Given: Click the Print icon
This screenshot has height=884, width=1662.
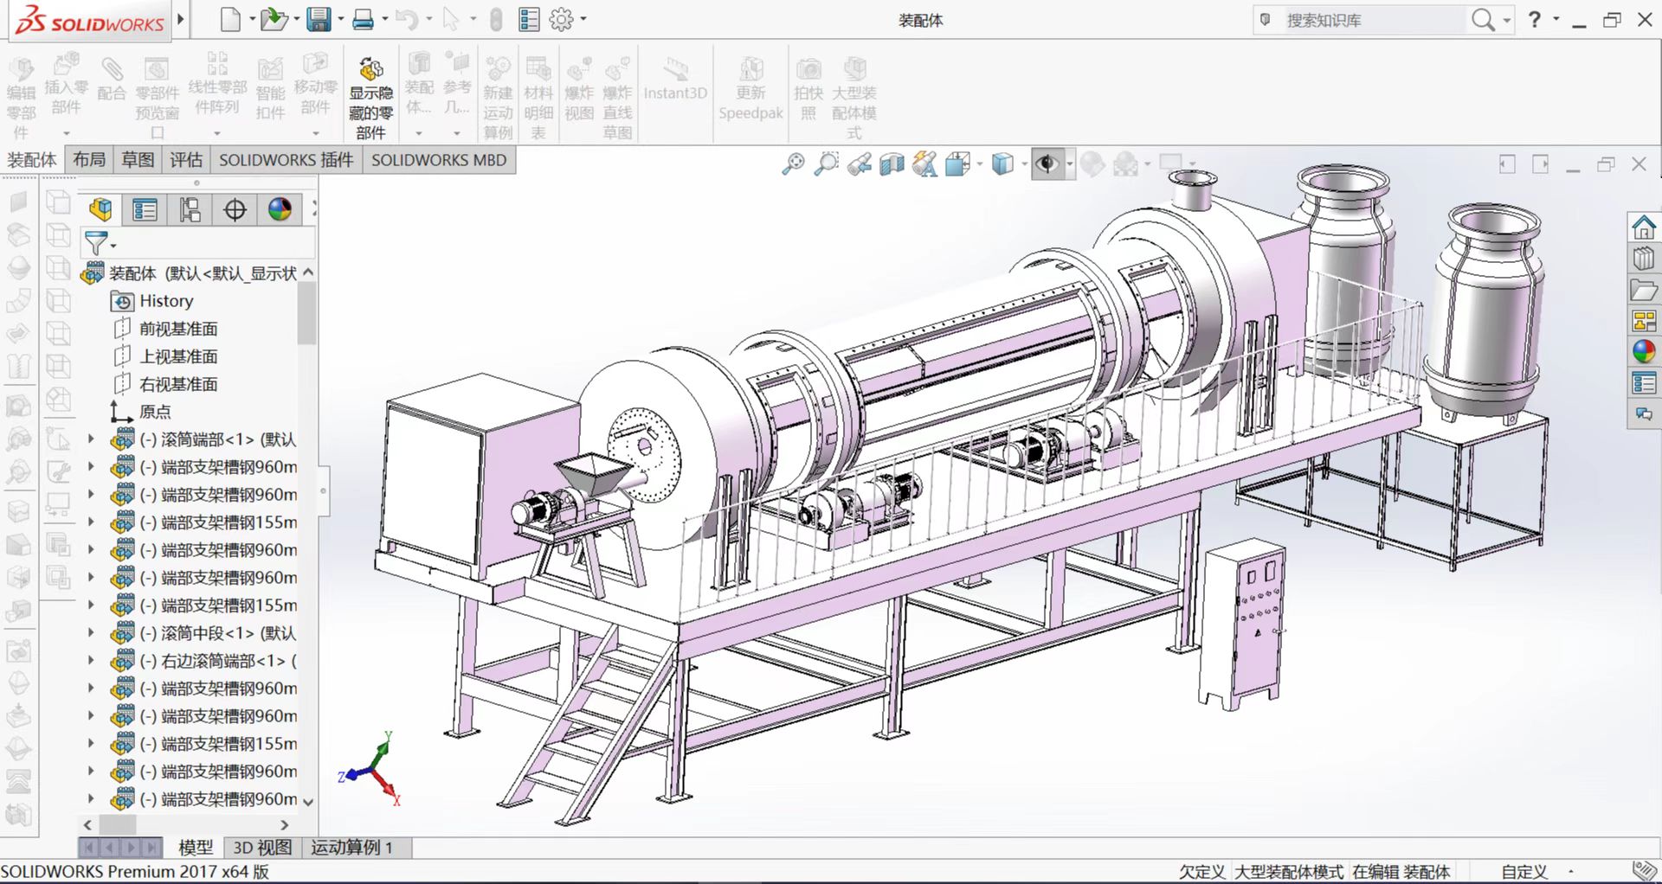Looking at the screenshot, I should point(363,19).
